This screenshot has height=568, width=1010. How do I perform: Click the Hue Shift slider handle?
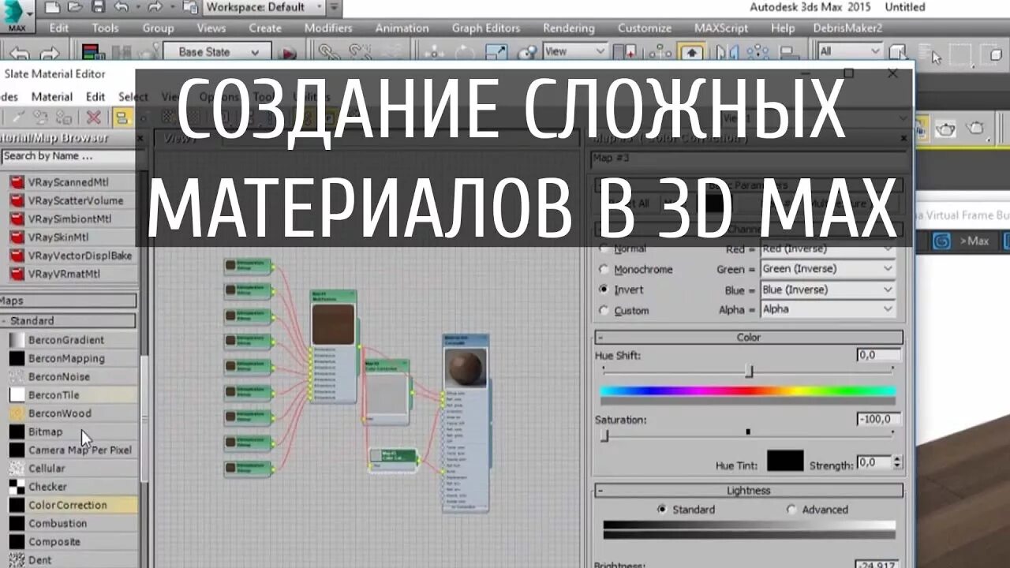[749, 371]
